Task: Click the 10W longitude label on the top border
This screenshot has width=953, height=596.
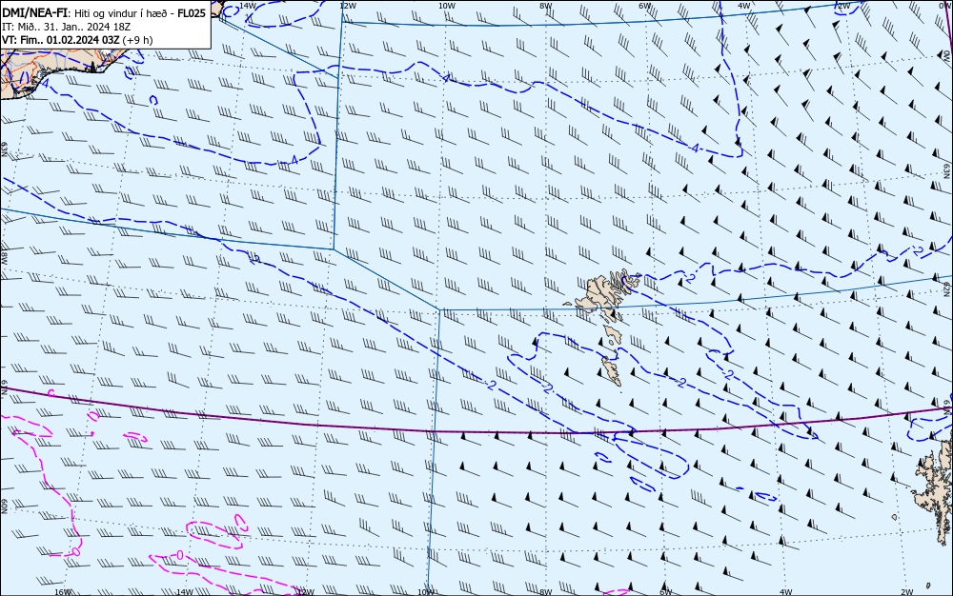Action: pyautogui.click(x=447, y=6)
